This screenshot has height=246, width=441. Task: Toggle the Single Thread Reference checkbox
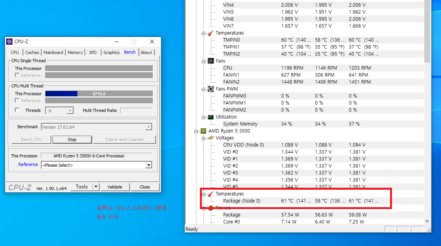(17, 75)
